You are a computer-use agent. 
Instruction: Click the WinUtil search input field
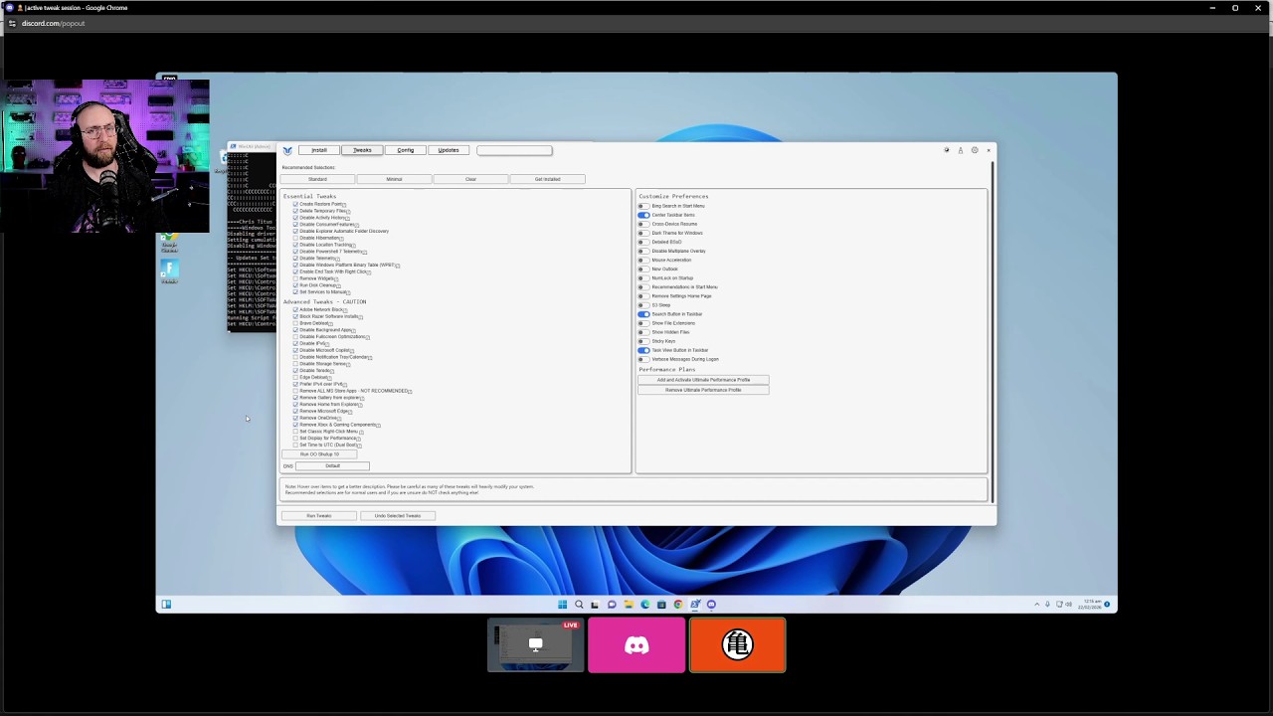click(x=514, y=150)
